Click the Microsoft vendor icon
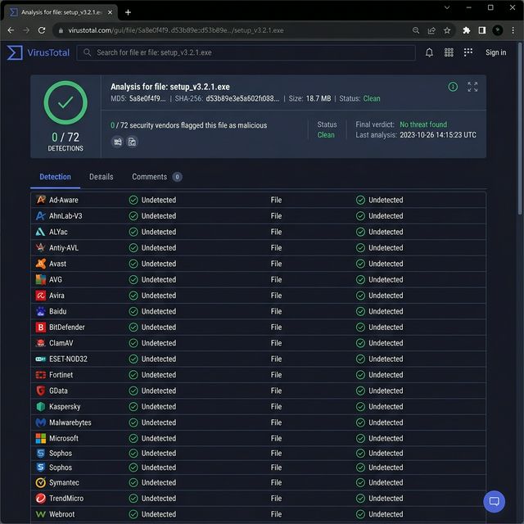 (x=41, y=438)
